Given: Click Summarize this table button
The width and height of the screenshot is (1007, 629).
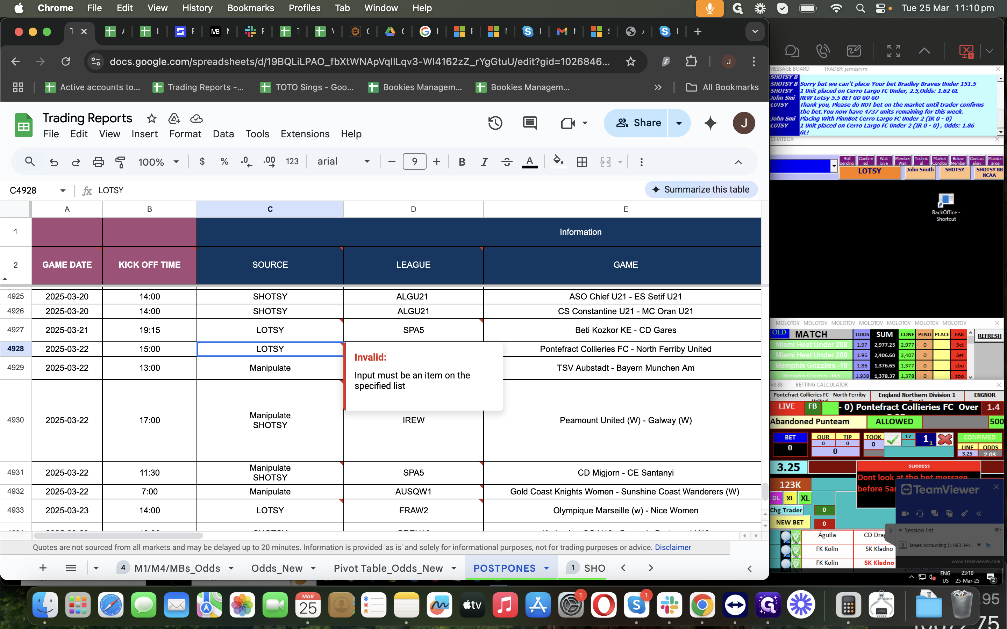Looking at the screenshot, I should [701, 190].
